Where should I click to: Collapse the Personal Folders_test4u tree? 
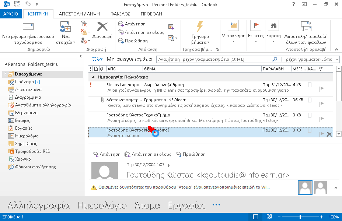6,64
